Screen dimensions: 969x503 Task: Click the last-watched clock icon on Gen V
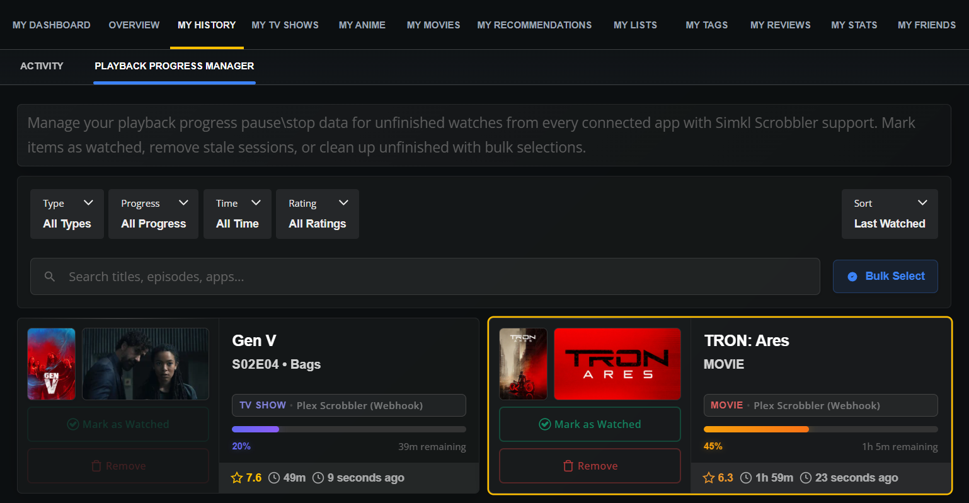318,478
